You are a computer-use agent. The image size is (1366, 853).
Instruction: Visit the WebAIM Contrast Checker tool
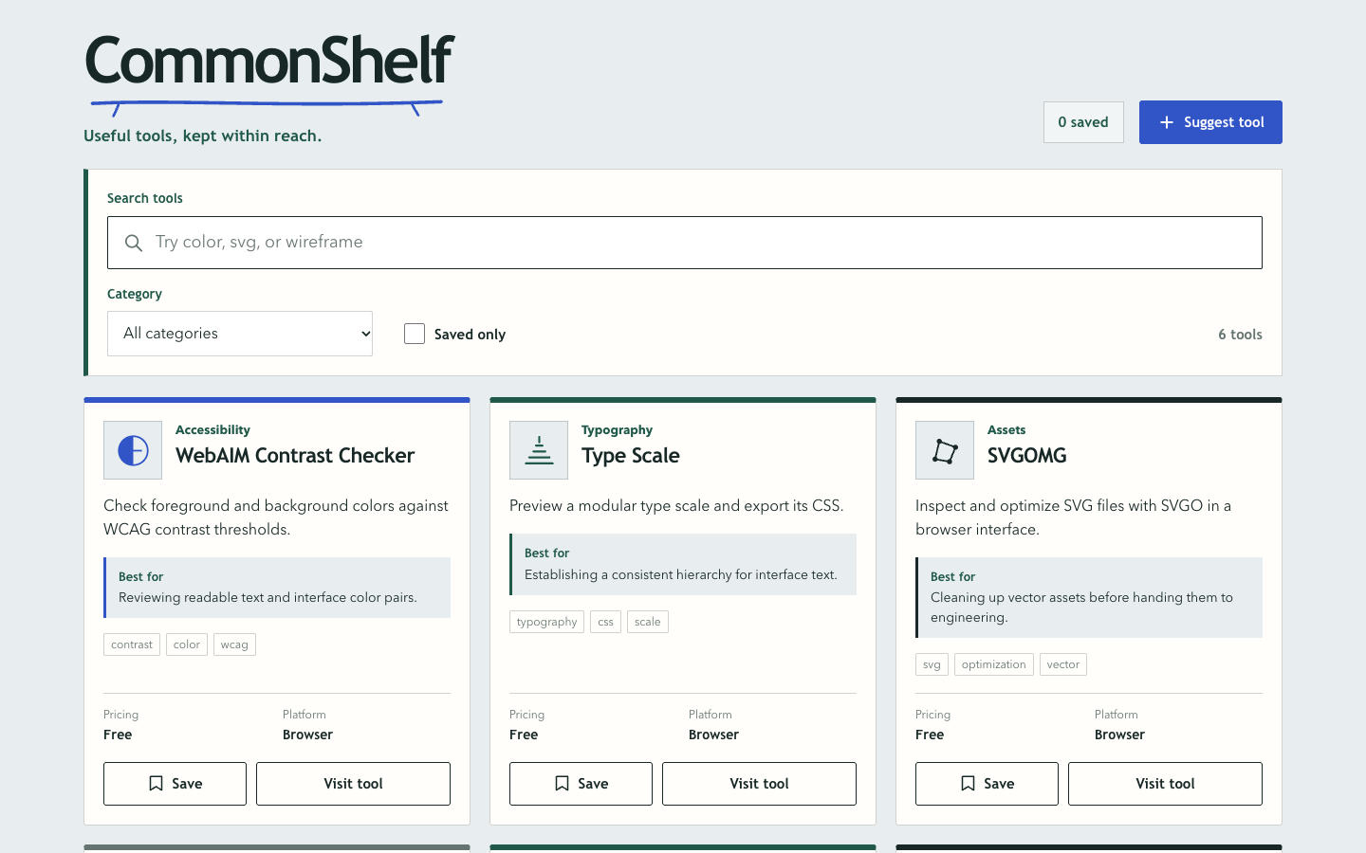(x=353, y=784)
